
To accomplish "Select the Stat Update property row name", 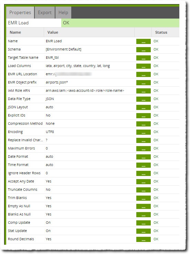I will point(17,231).
